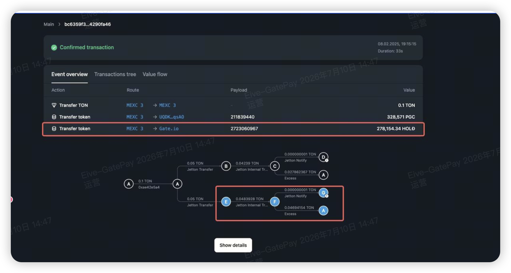Click the leftmost node A in graph
The height and width of the screenshot is (273, 511).
pos(129,184)
